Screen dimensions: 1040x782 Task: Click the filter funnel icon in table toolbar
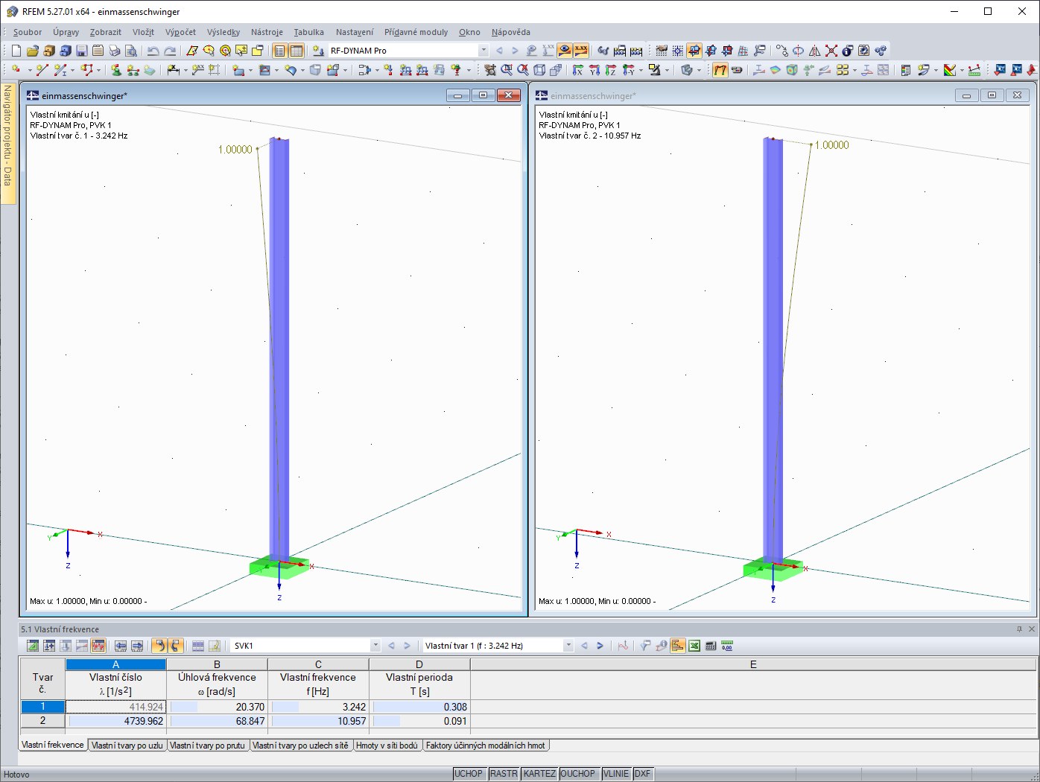pos(645,646)
